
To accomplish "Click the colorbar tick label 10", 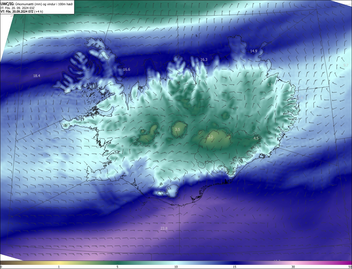I will [x=176, y=267].
